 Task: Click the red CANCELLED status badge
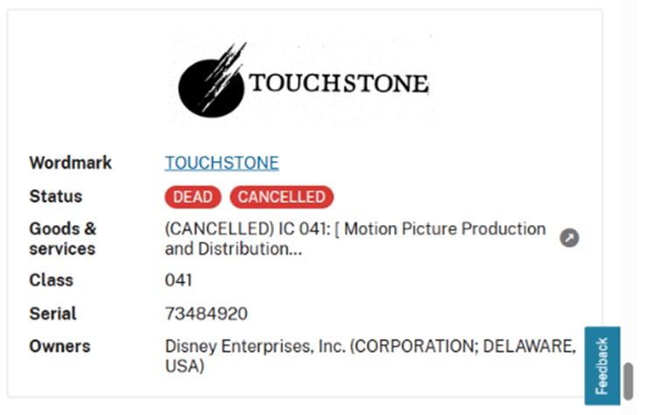(281, 197)
